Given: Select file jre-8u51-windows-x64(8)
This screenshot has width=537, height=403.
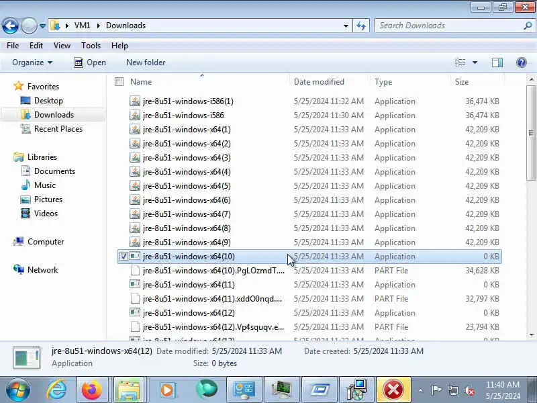Looking at the screenshot, I should pyautogui.click(x=187, y=228).
